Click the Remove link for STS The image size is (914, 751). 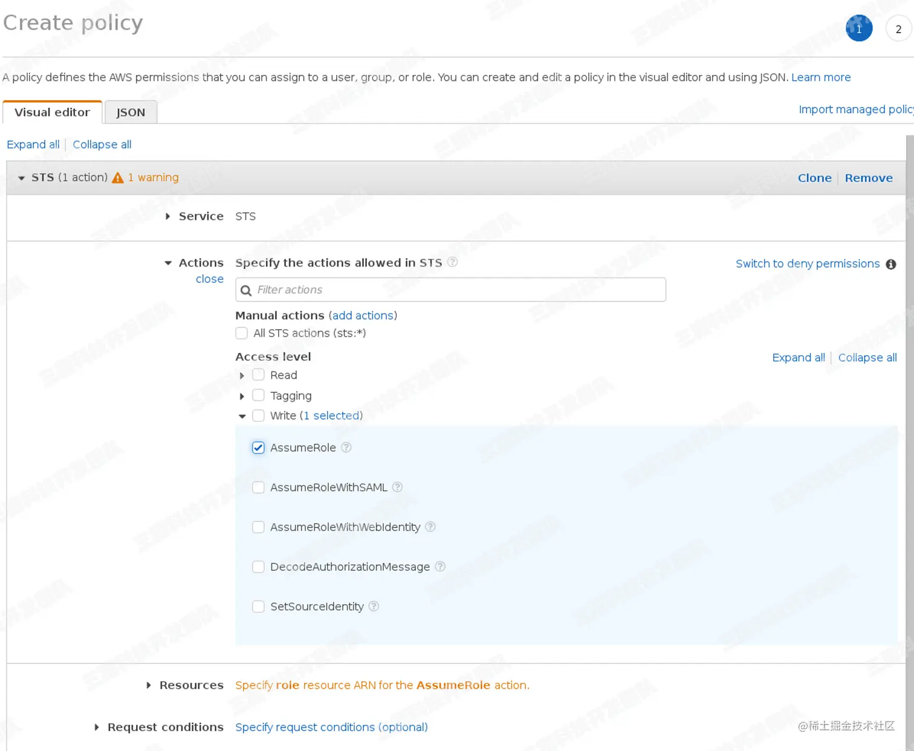[869, 178]
